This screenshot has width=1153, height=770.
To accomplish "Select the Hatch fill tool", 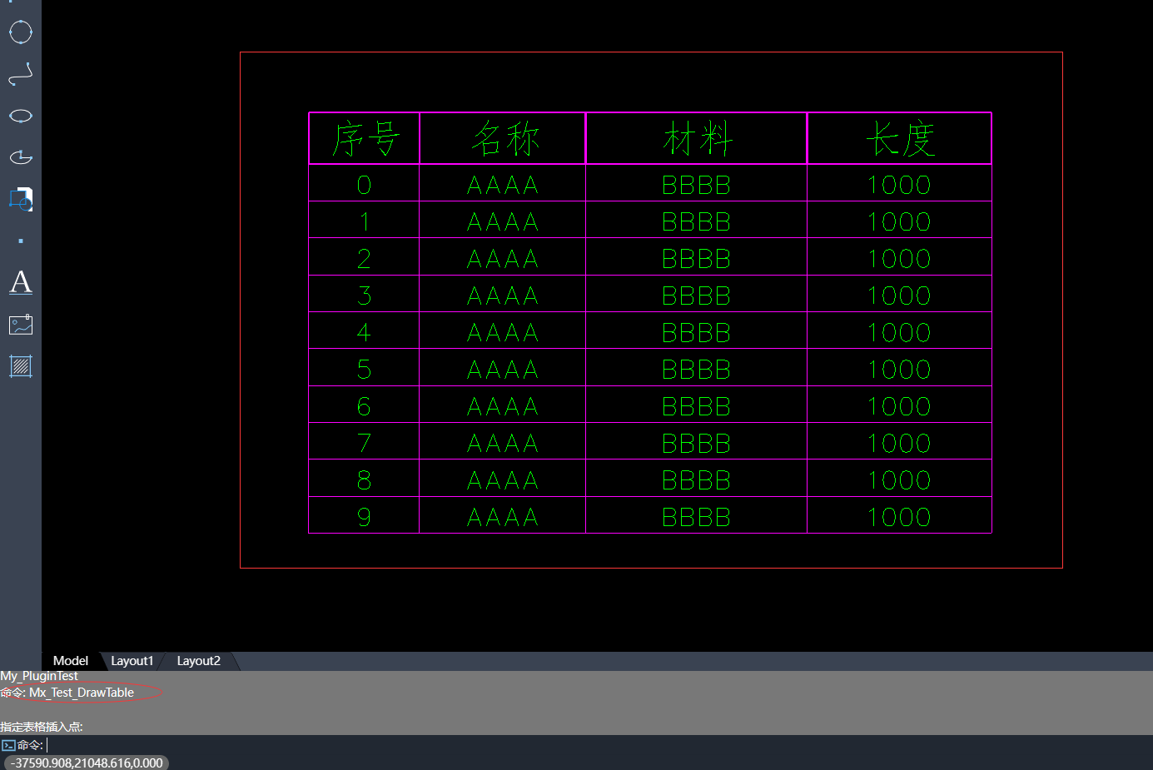I will (x=21, y=366).
